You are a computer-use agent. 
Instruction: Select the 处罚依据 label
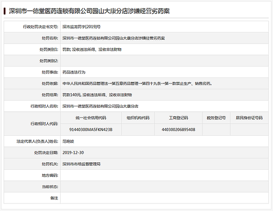pos(50,83)
